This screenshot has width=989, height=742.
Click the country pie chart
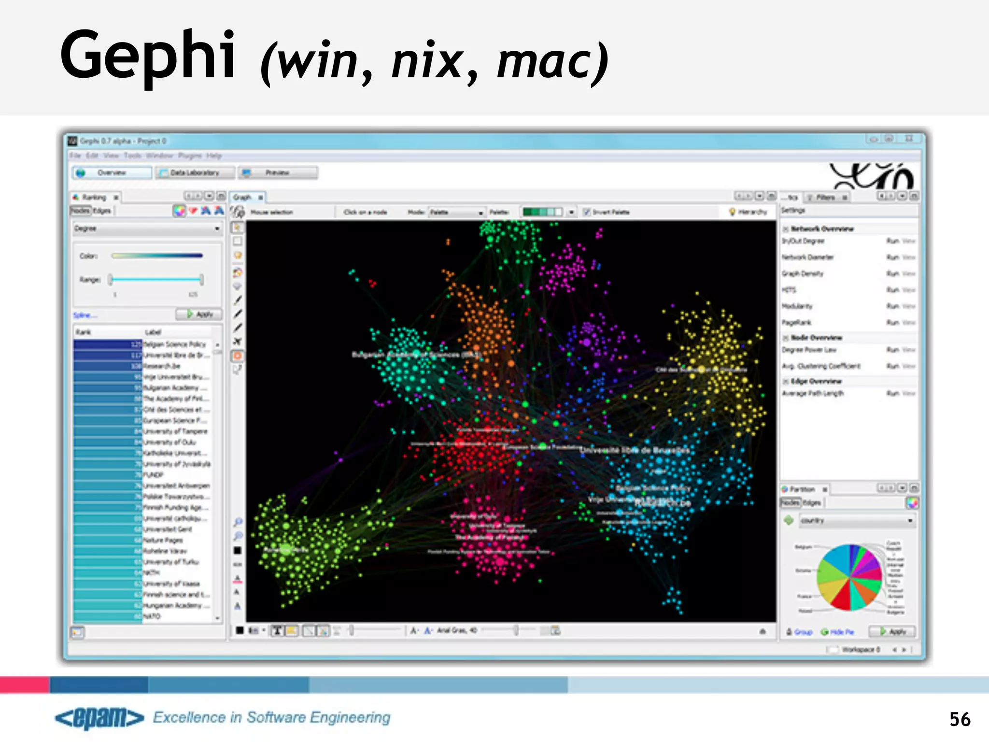[x=849, y=577]
